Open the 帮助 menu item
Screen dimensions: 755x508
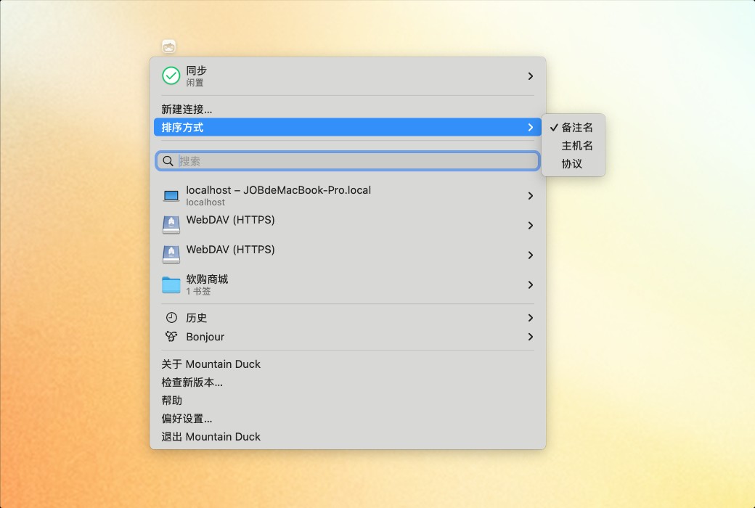pyautogui.click(x=348, y=400)
